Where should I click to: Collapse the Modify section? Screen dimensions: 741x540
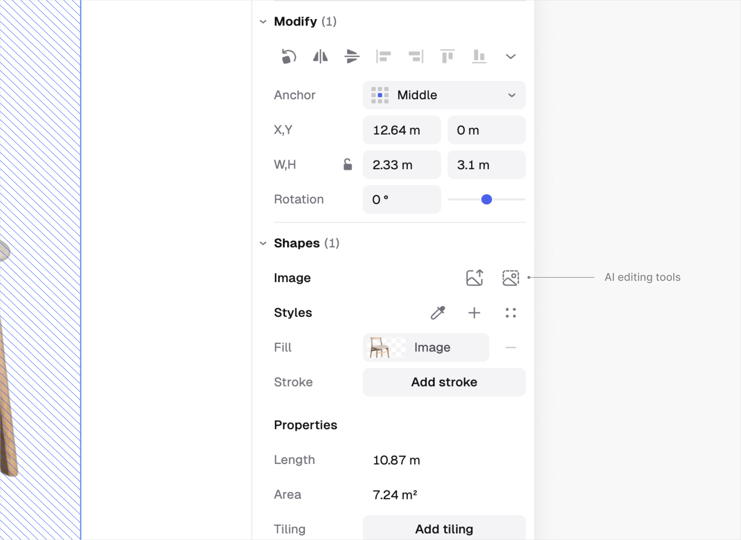pyautogui.click(x=263, y=22)
